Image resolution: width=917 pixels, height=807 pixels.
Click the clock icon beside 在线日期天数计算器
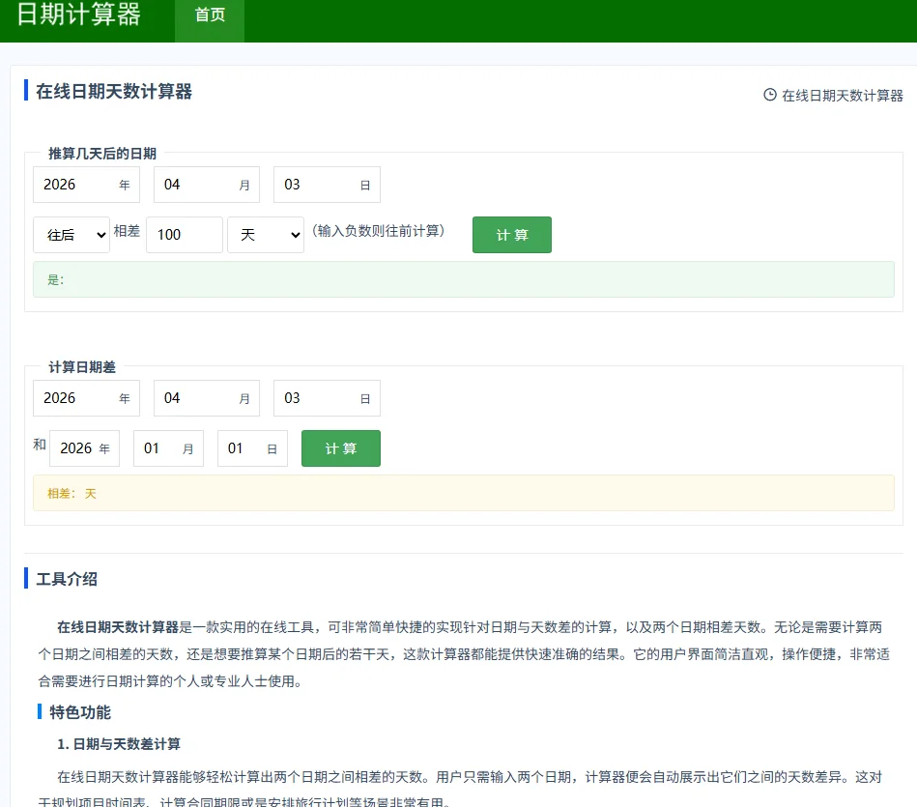tap(768, 96)
